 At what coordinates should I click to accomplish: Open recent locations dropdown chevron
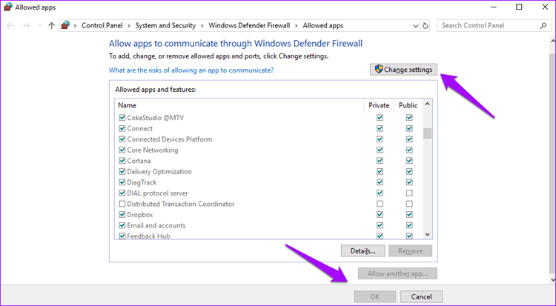click(x=40, y=25)
